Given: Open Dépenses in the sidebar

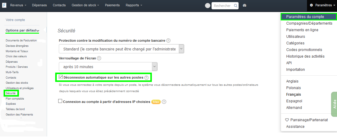Looking at the screenshot, I should tap(12, 62).
